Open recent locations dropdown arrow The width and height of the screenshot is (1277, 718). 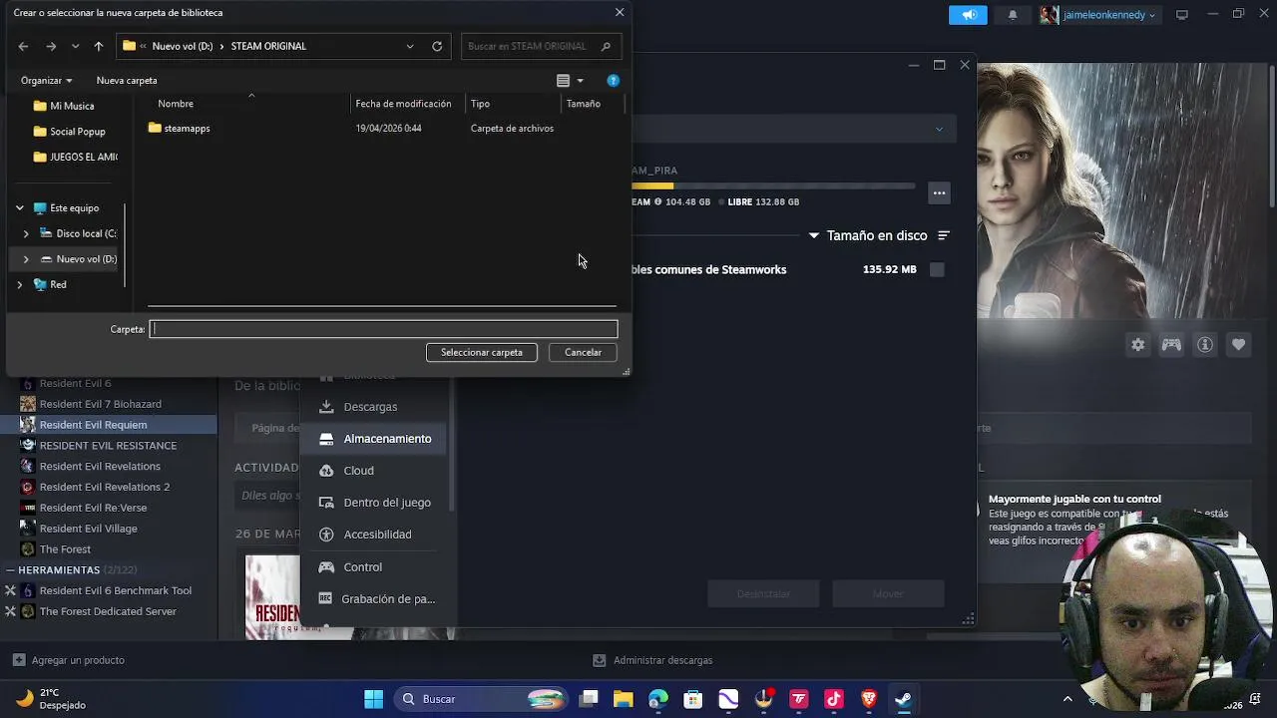75,46
